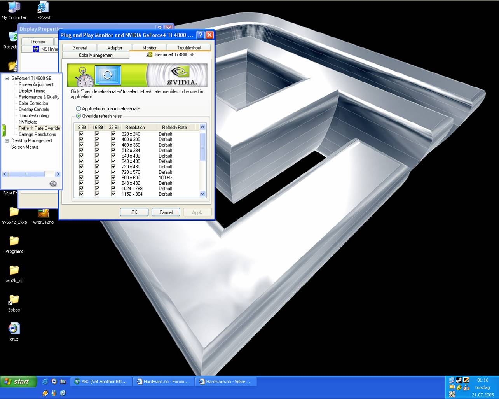Open Color Correction settings page
Image resolution: width=499 pixels, height=399 pixels.
point(33,103)
